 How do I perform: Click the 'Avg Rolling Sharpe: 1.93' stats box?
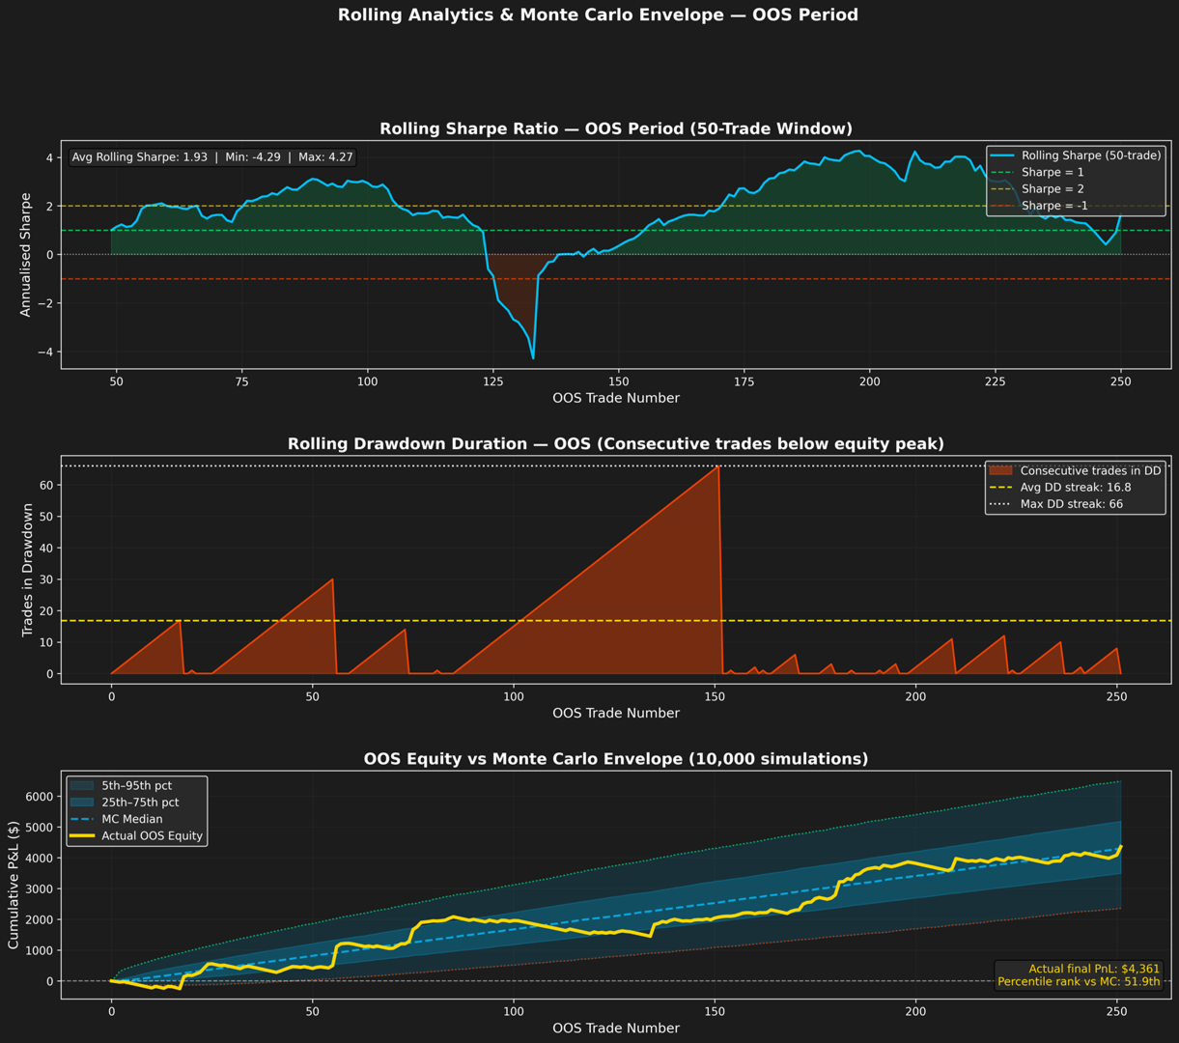[x=212, y=156]
